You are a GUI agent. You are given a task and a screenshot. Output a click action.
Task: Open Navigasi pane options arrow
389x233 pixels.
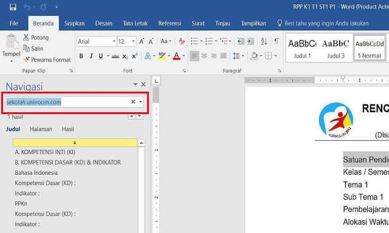point(135,84)
